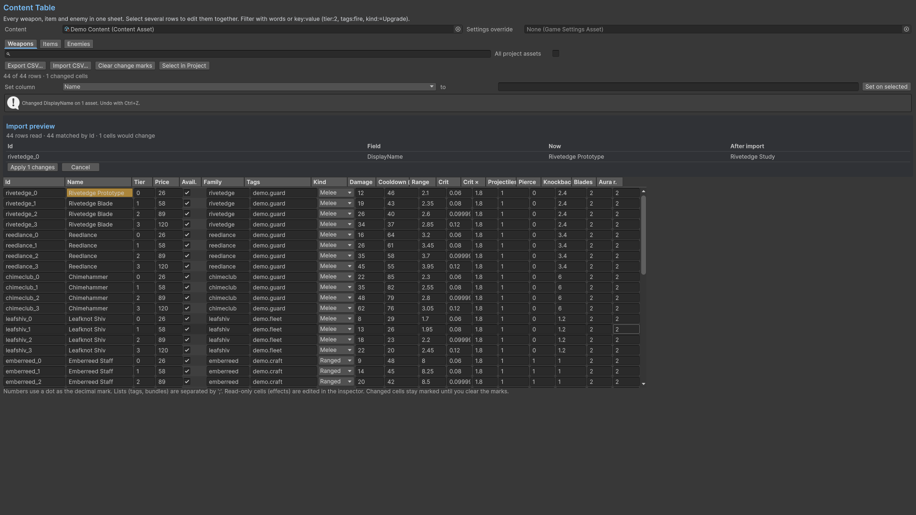The height and width of the screenshot is (515, 916).
Task: Click the Demo Content asset icon
Action: click(x=67, y=29)
